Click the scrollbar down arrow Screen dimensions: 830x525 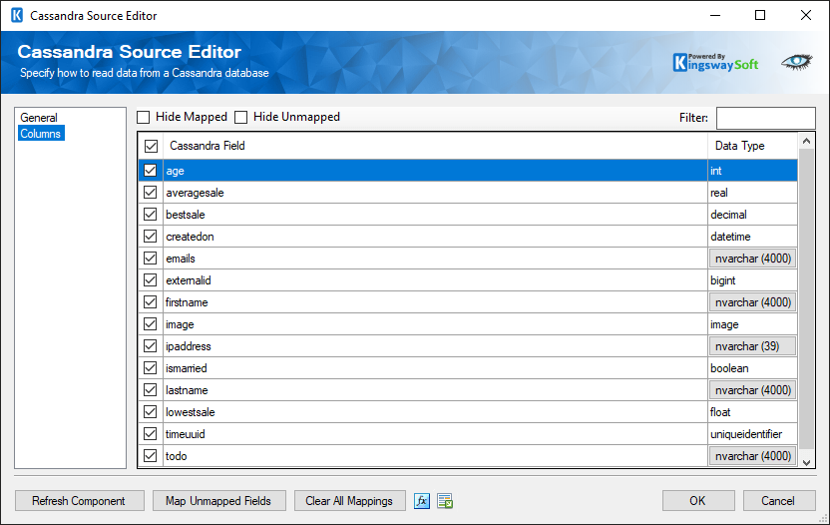[x=806, y=462]
